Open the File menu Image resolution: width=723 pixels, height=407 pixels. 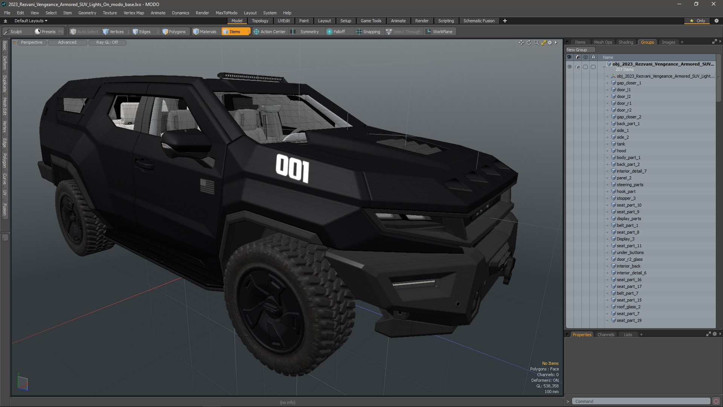point(7,13)
